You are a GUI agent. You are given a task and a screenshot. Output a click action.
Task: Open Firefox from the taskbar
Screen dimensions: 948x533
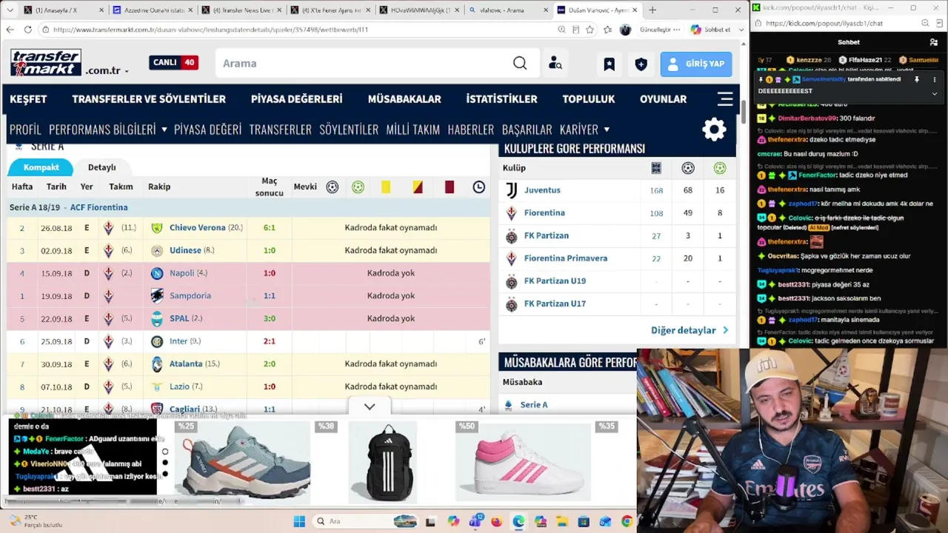(496, 521)
